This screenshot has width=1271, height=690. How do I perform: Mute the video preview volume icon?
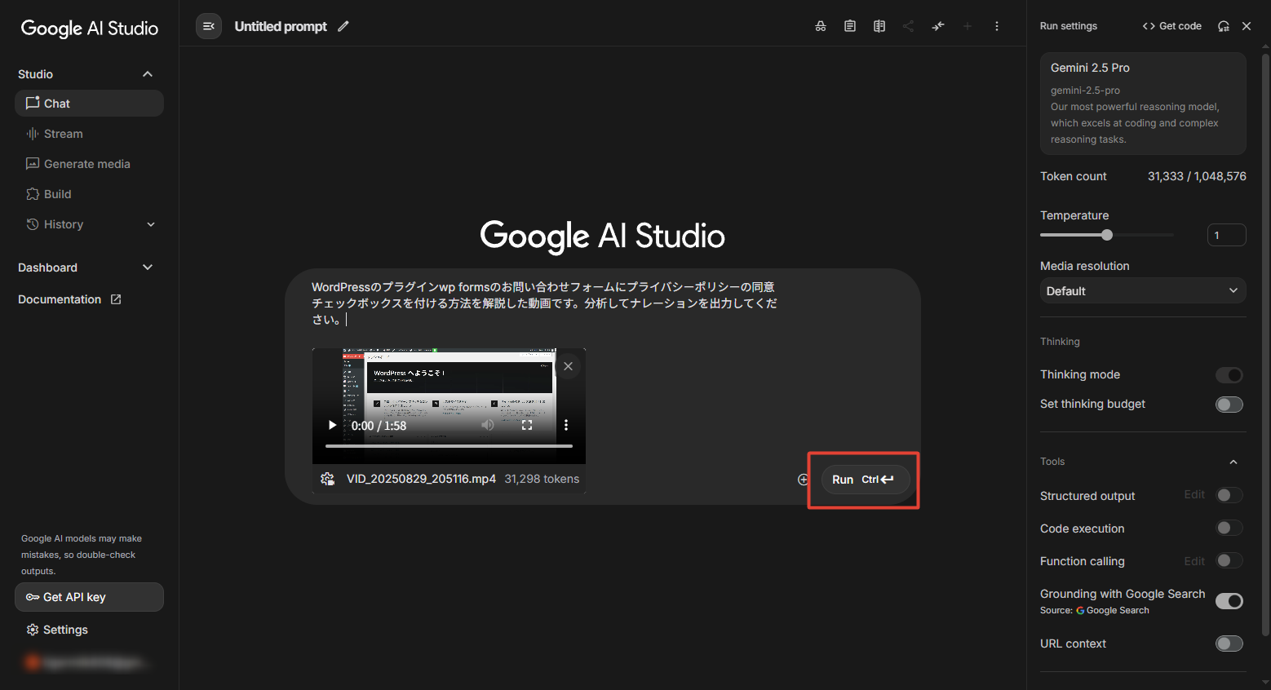[488, 425]
